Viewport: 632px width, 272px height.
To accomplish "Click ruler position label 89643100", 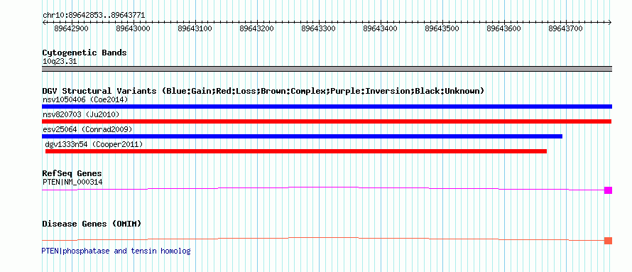I will (195, 28).
